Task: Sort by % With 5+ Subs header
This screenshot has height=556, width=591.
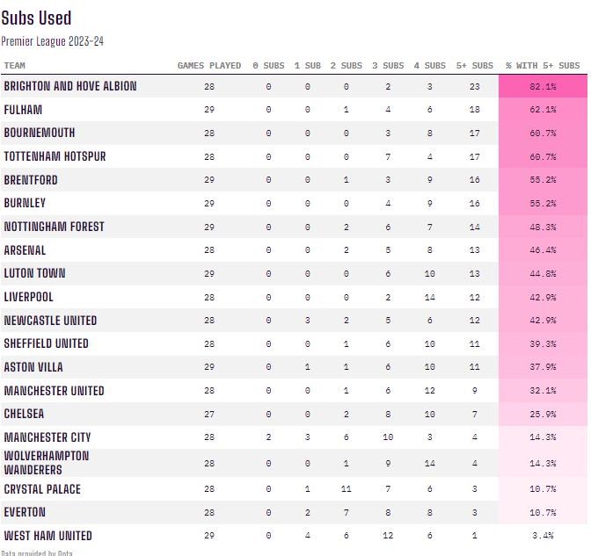Action: pyautogui.click(x=543, y=66)
